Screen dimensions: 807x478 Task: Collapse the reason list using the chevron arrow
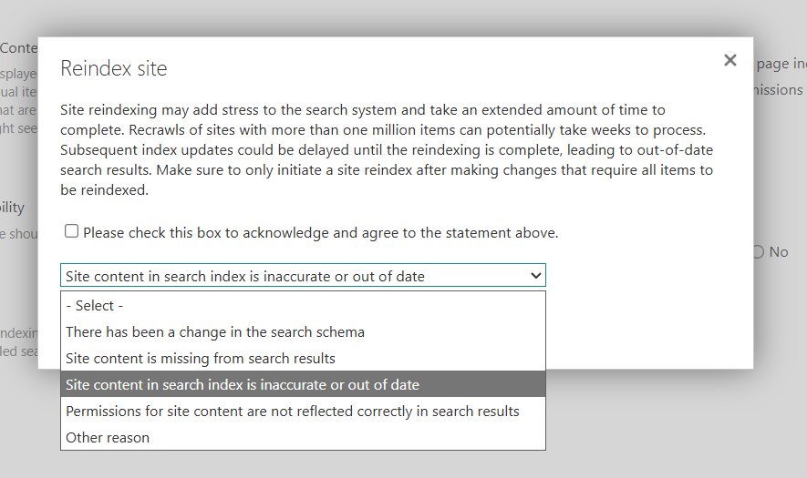pyautogui.click(x=535, y=276)
